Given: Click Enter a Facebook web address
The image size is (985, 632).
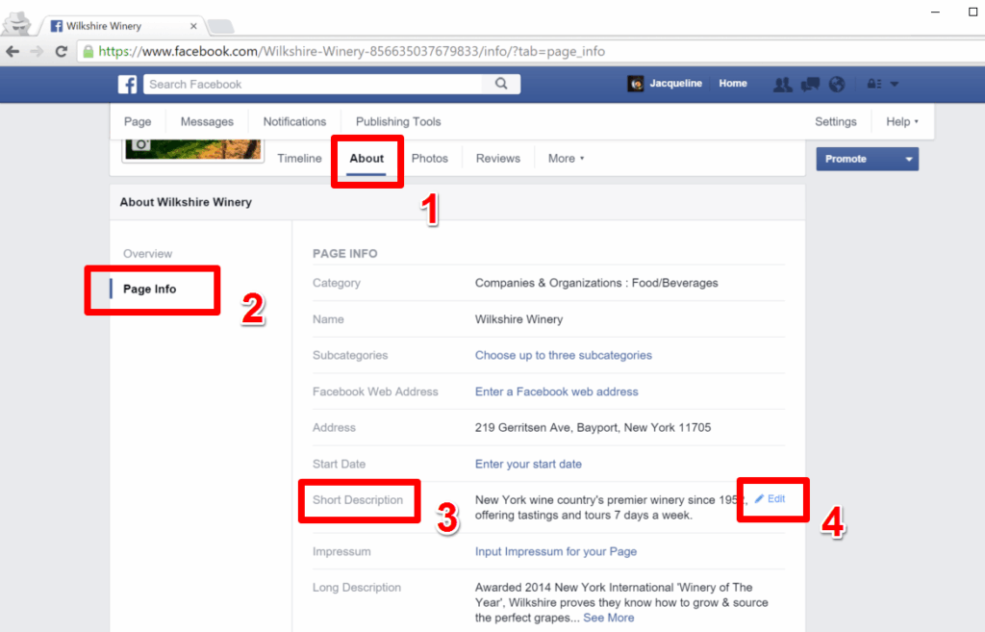Looking at the screenshot, I should coord(557,392).
